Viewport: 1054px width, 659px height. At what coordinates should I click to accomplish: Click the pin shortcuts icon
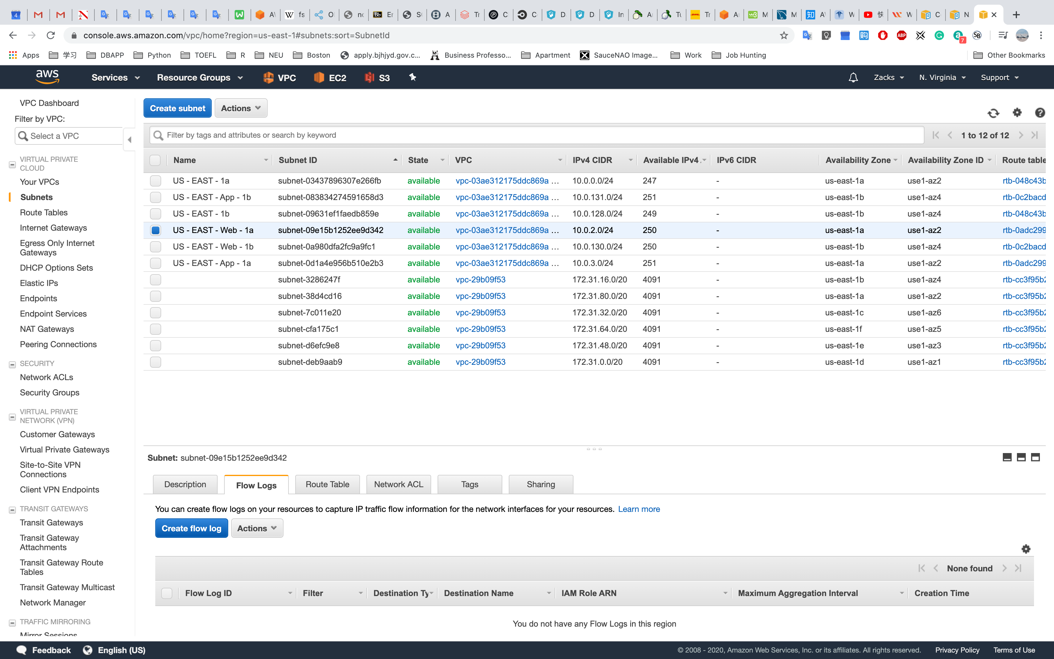[x=412, y=78]
